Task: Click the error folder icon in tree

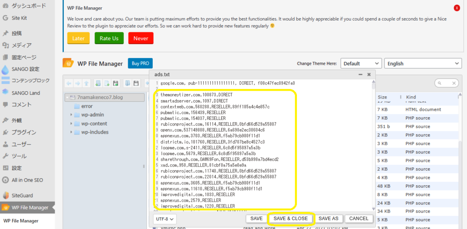Action: [x=77, y=106]
